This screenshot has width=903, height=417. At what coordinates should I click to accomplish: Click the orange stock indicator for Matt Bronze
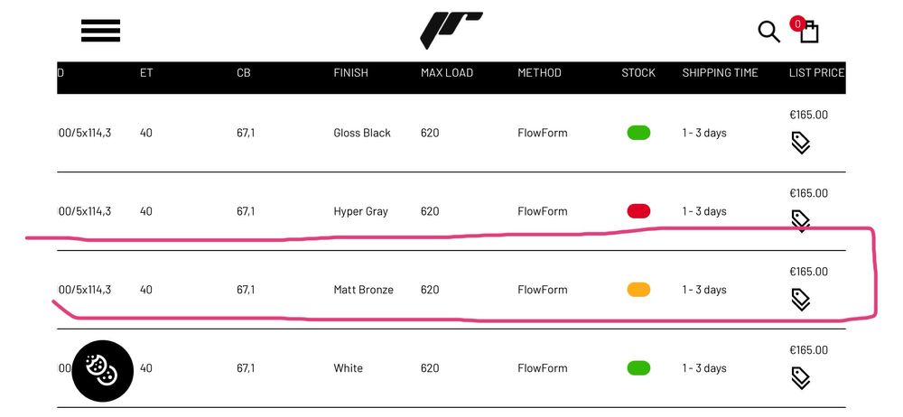638,290
